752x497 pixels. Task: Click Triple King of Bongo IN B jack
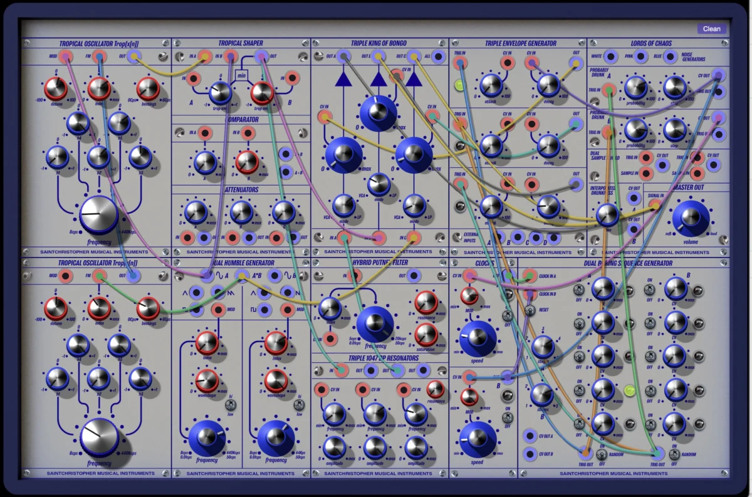[378, 238]
